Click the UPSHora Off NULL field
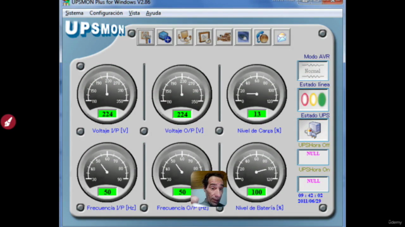The width and height of the screenshot is (405, 227). pos(313,157)
